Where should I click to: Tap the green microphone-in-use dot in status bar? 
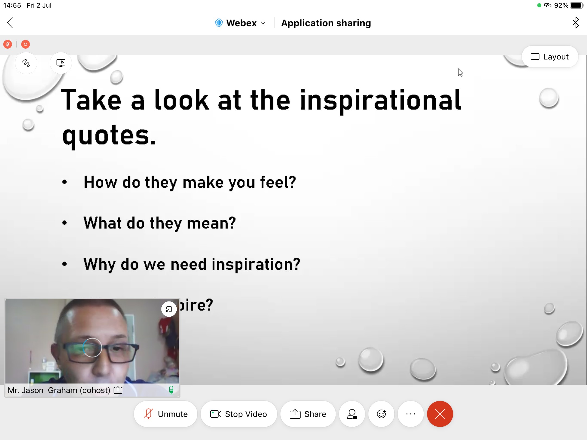tap(539, 5)
